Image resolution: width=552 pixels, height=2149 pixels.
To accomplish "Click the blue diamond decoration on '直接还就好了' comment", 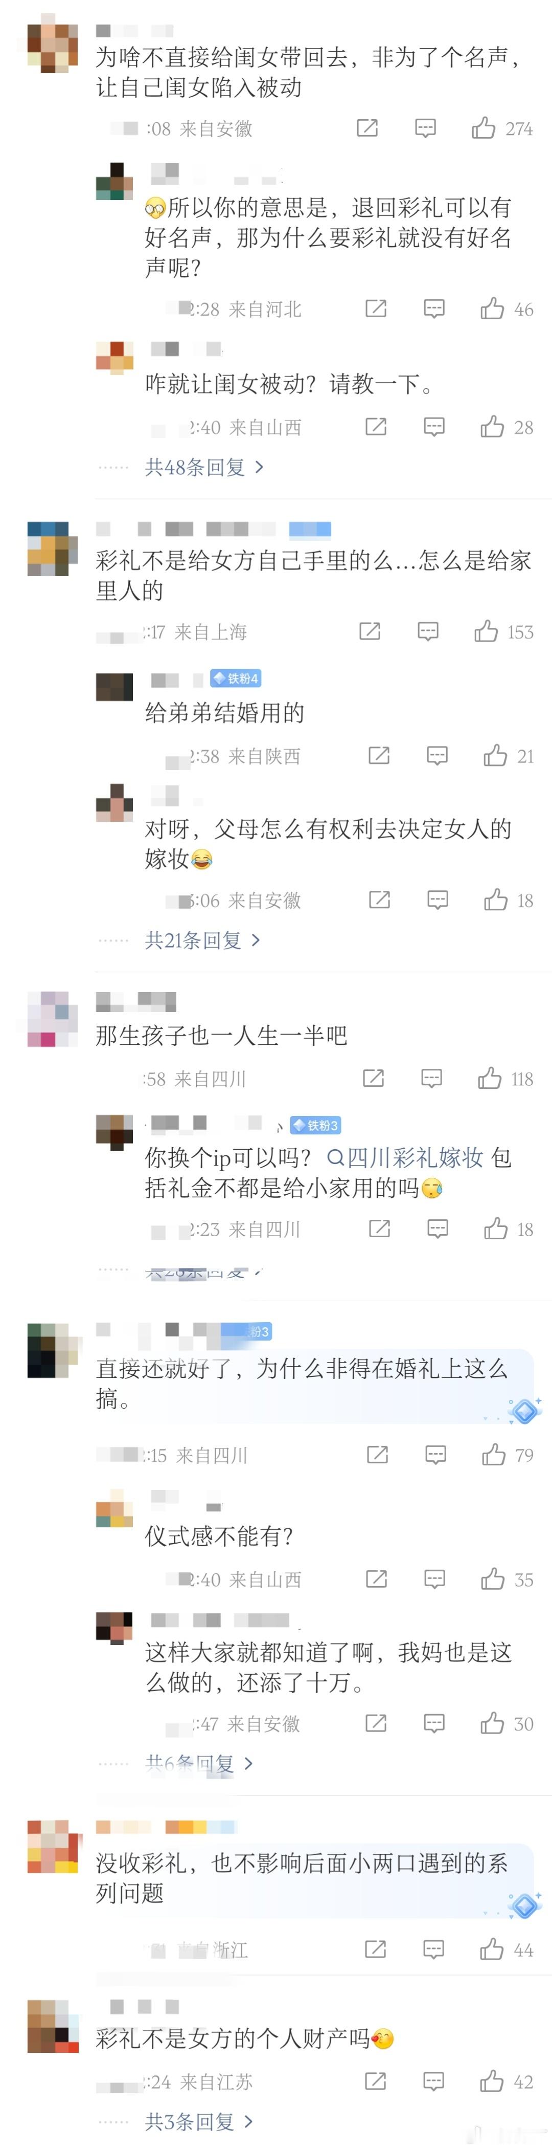I will point(525,1412).
